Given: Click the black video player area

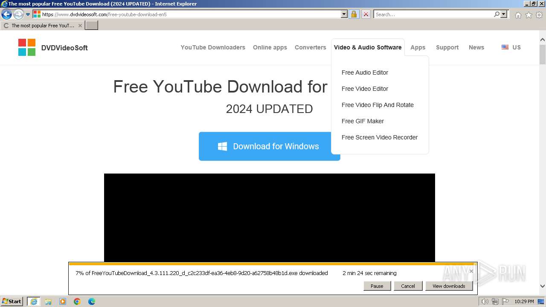Looking at the screenshot, I should tap(270, 217).
